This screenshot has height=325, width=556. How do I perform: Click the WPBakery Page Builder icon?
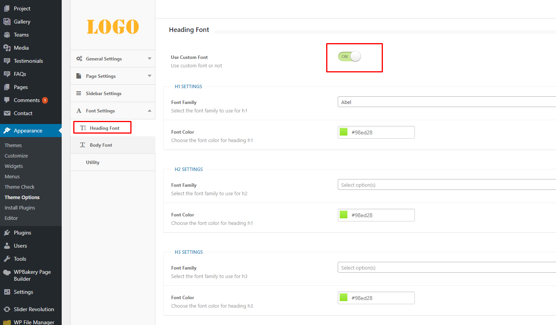click(x=7, y=273)
